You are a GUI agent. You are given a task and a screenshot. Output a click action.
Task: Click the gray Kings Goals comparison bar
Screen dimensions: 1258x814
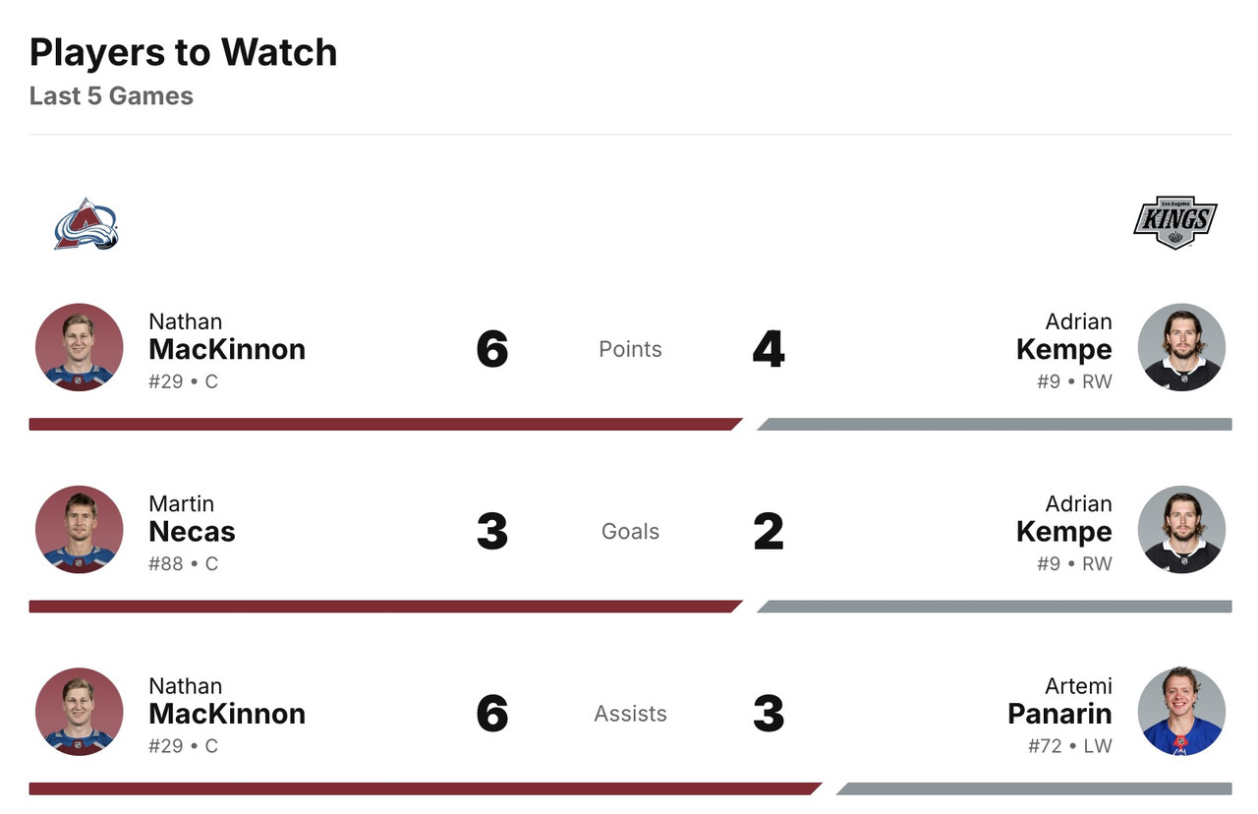pos(995,607)
